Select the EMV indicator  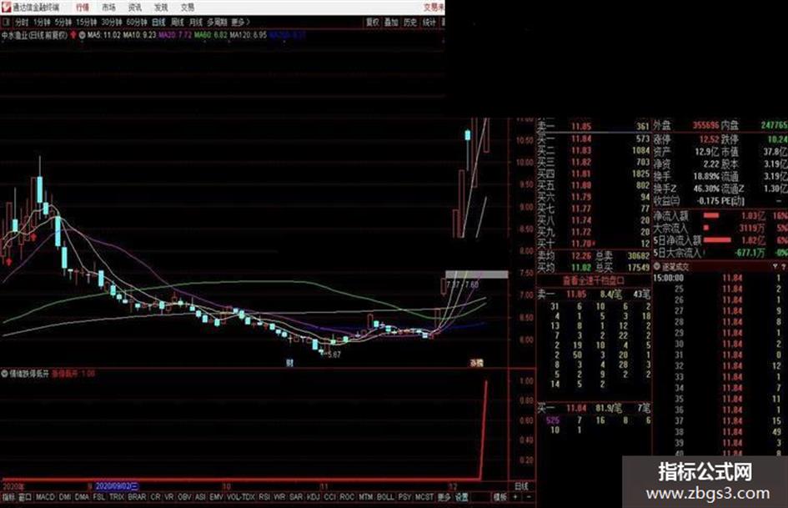(217, 497)
